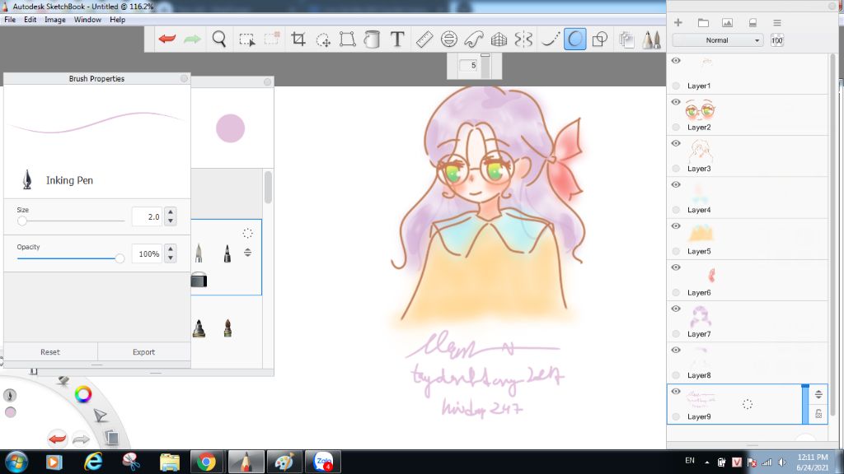This screenshot has width=844, height=474.
Task: Select the Quick Transform tool
Action: click(323, 39)
